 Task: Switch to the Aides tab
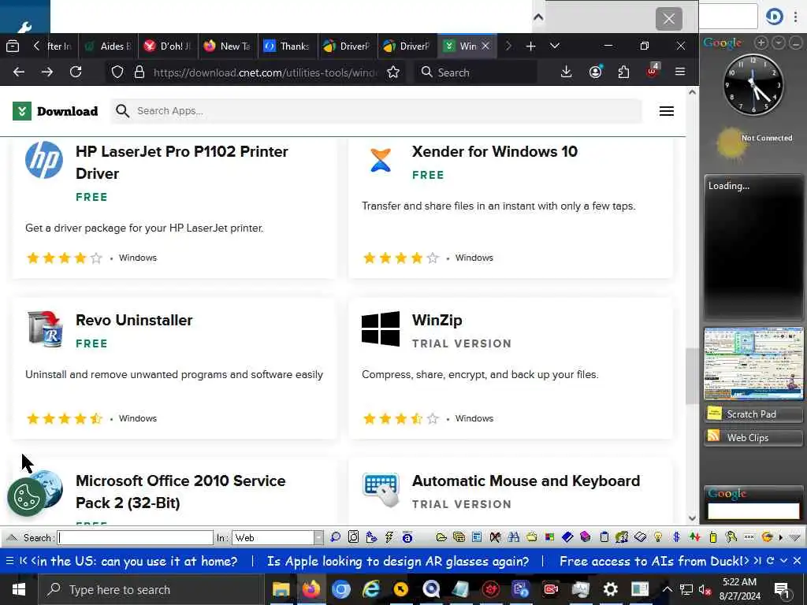[x=109, y=46]
